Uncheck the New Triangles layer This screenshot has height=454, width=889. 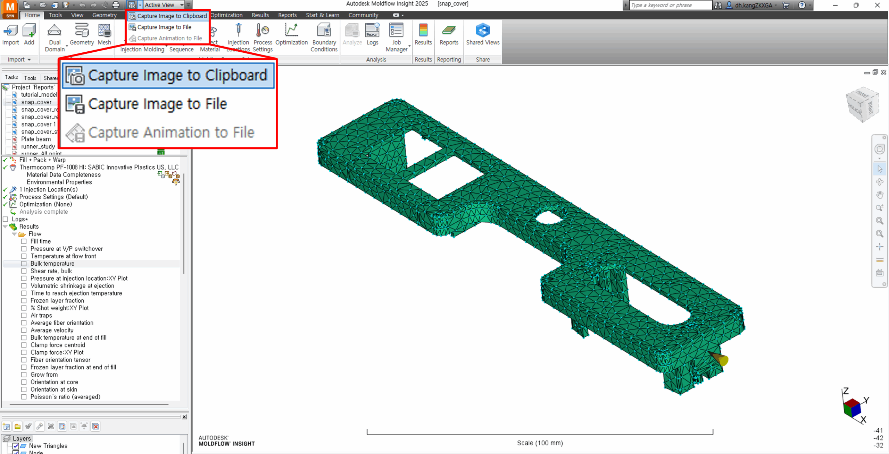pos(16,446)
